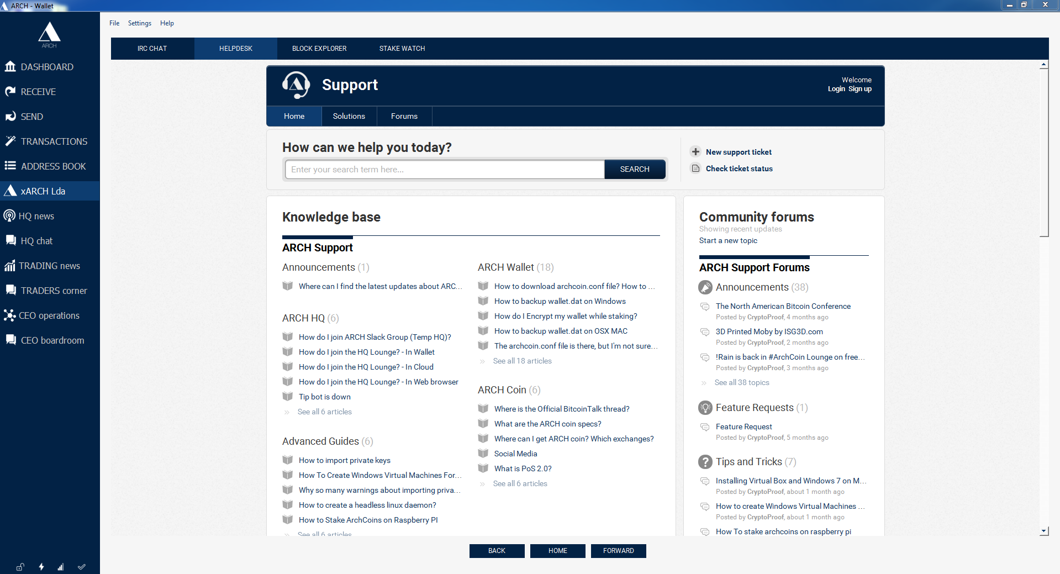Open the Advanced Guides category heading

click(x=320, y=441)
